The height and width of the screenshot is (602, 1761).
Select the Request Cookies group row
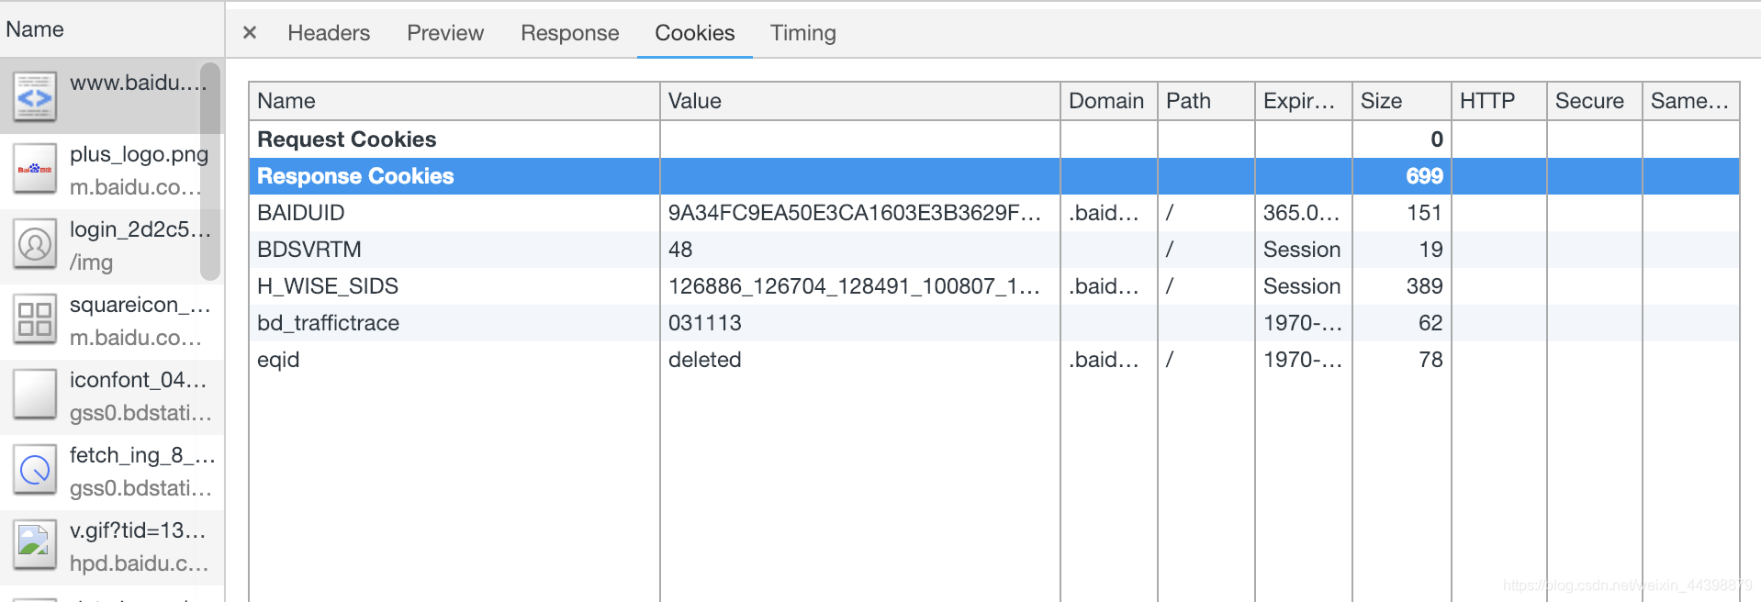[x=994, y=139]
